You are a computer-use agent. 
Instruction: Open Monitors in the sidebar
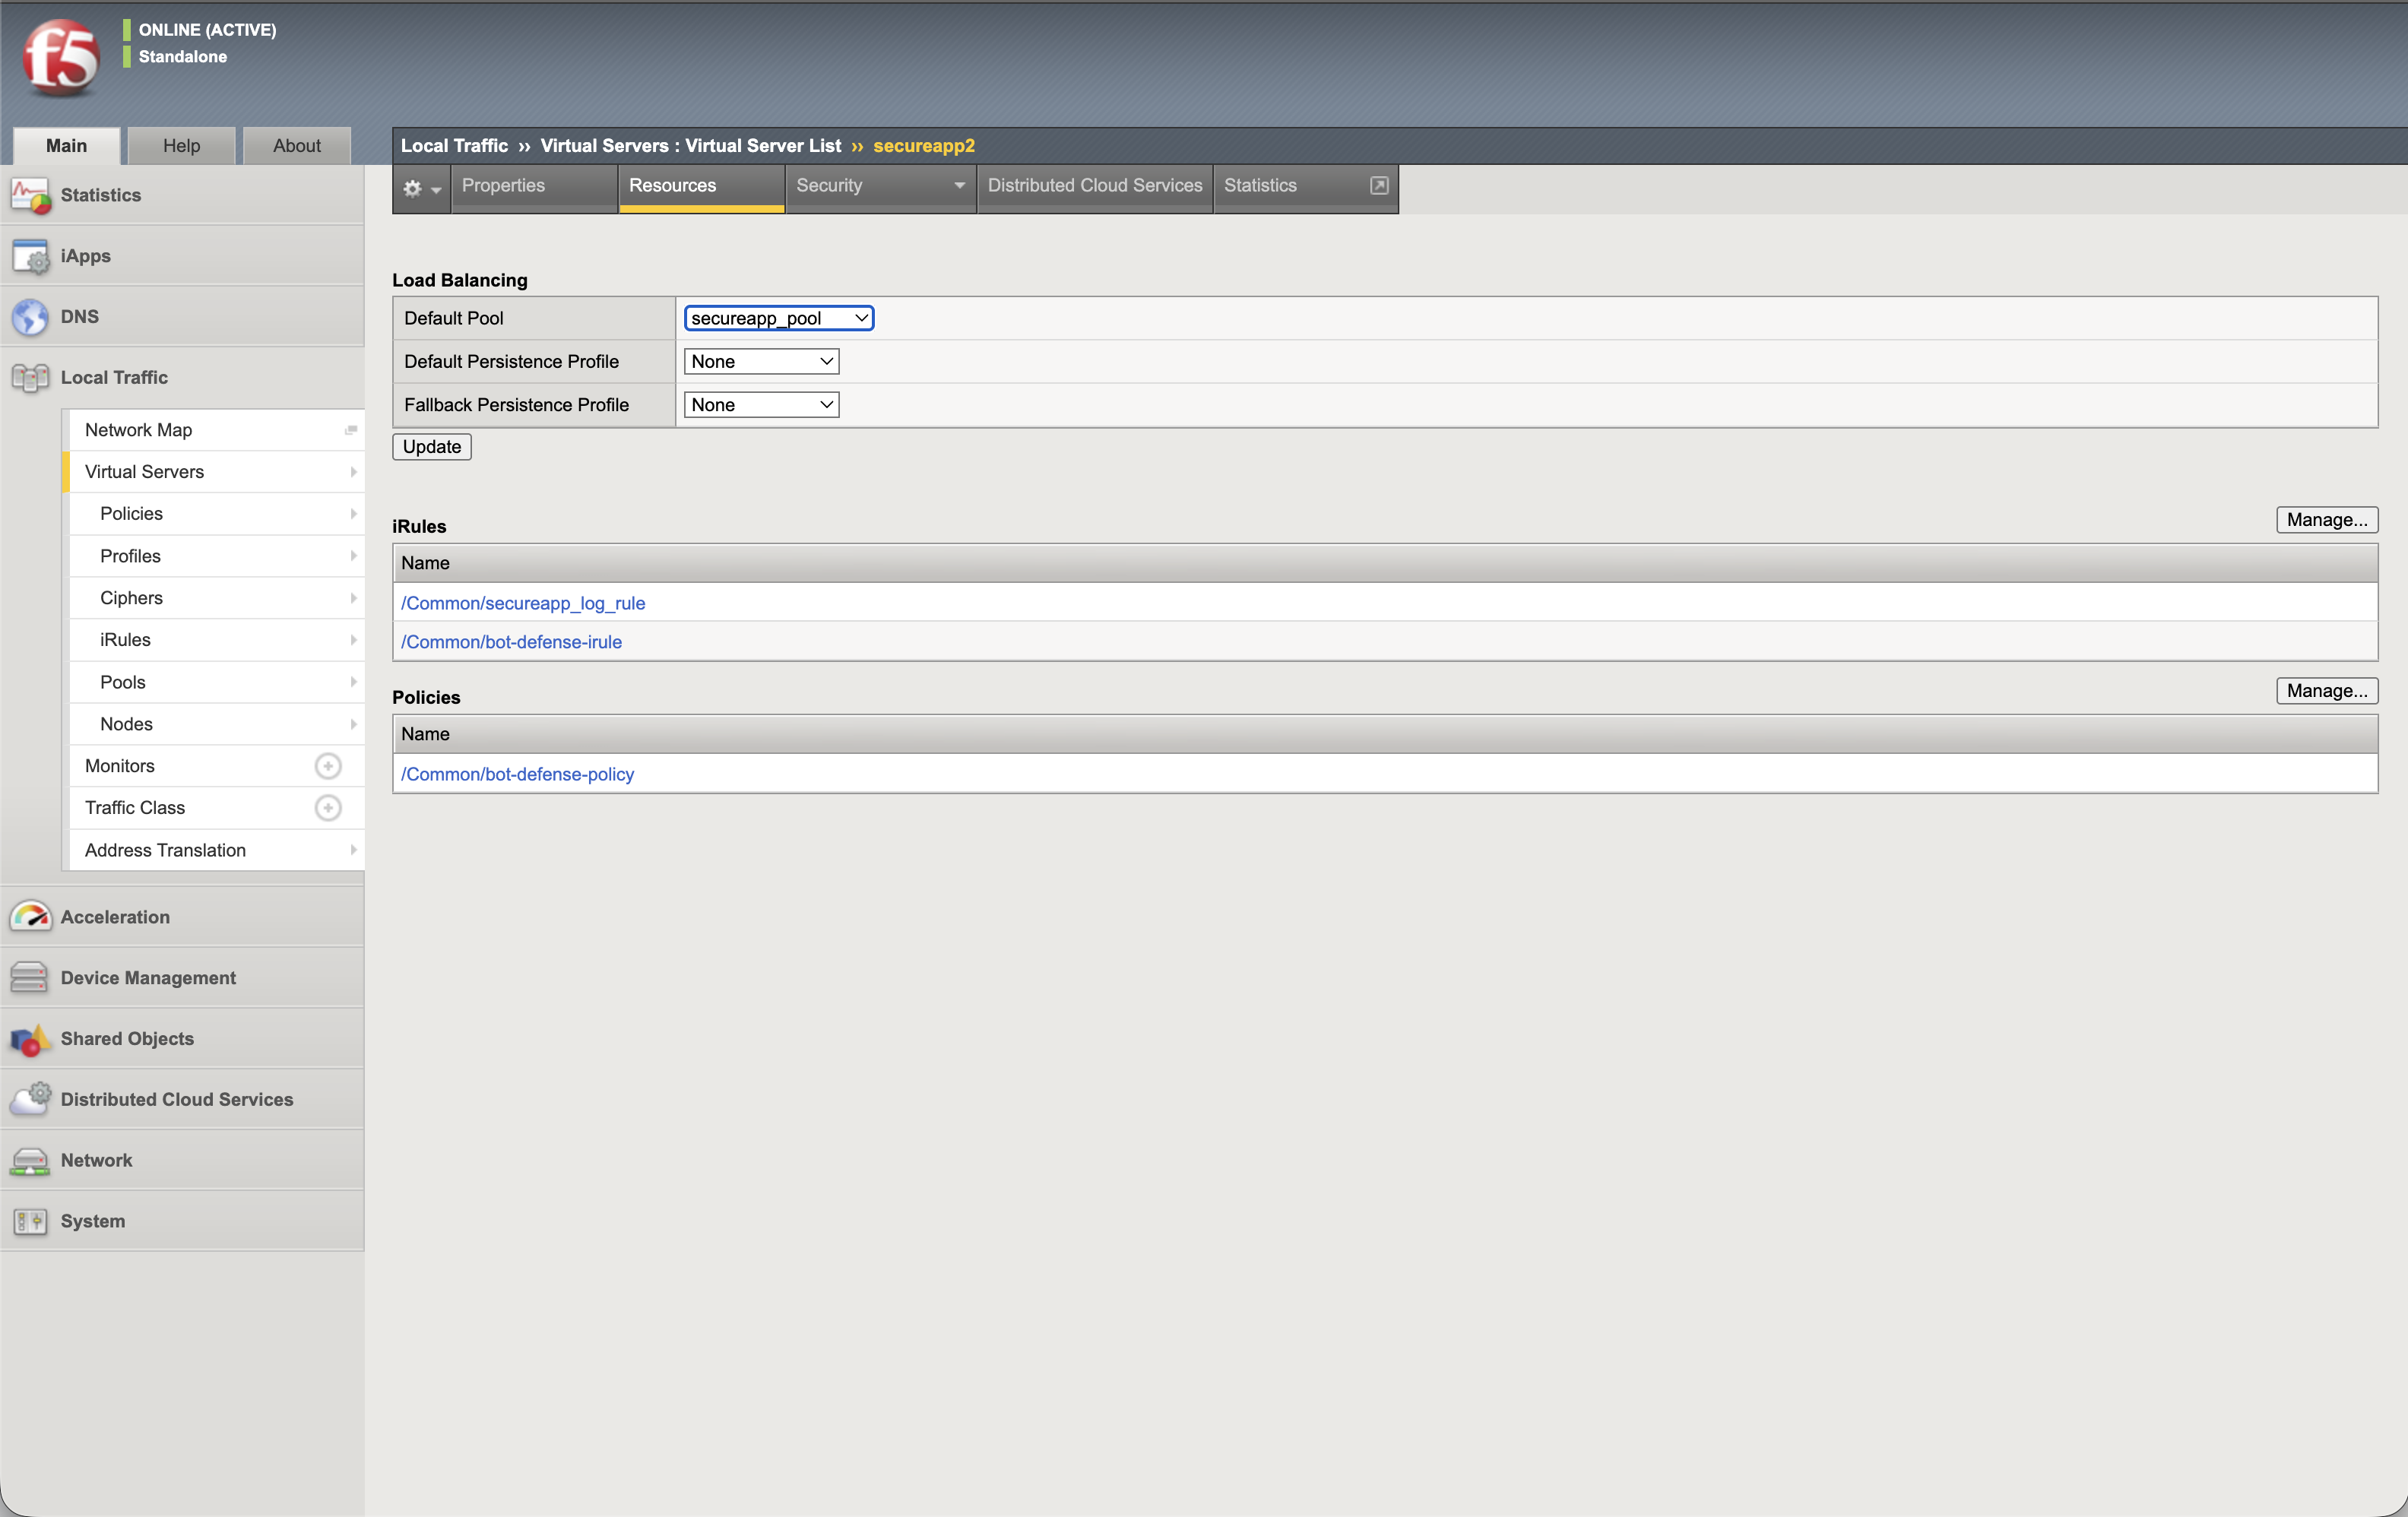coord(120,766)
